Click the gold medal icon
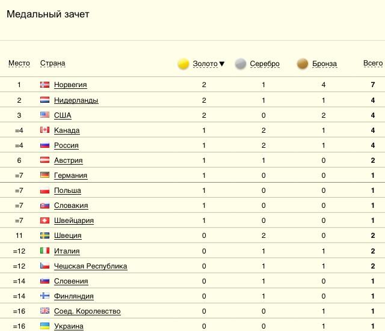Screen dimensions: 385x331 (x=183, y=64)
